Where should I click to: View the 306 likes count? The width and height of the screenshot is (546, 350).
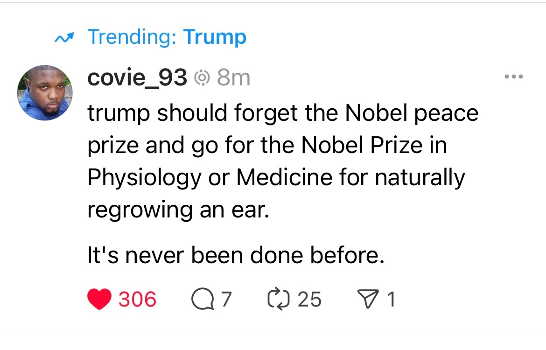[x=138, y=299]
